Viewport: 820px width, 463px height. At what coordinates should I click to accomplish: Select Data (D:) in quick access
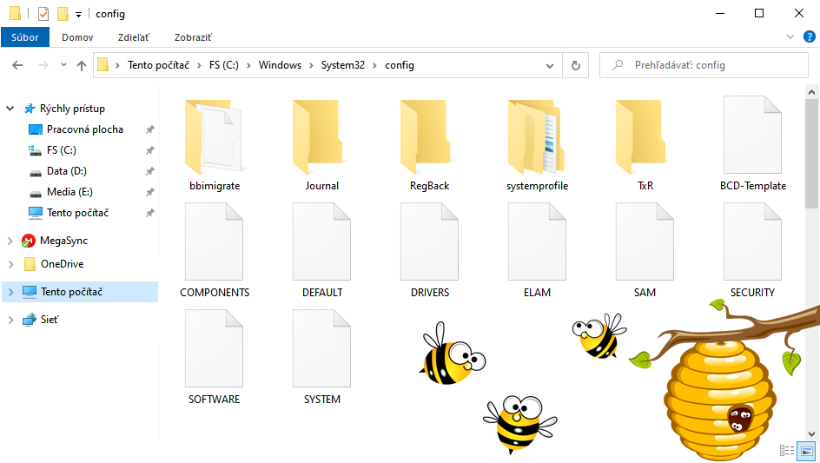tap(66, 171)
